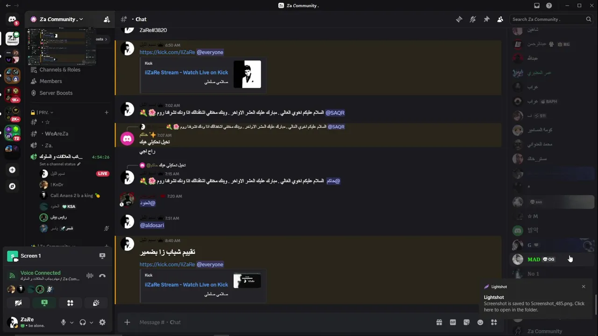The image size is (598, 336).
Task: Follow the first kick.com/iiZaRe link
Action: pos(167,52)
